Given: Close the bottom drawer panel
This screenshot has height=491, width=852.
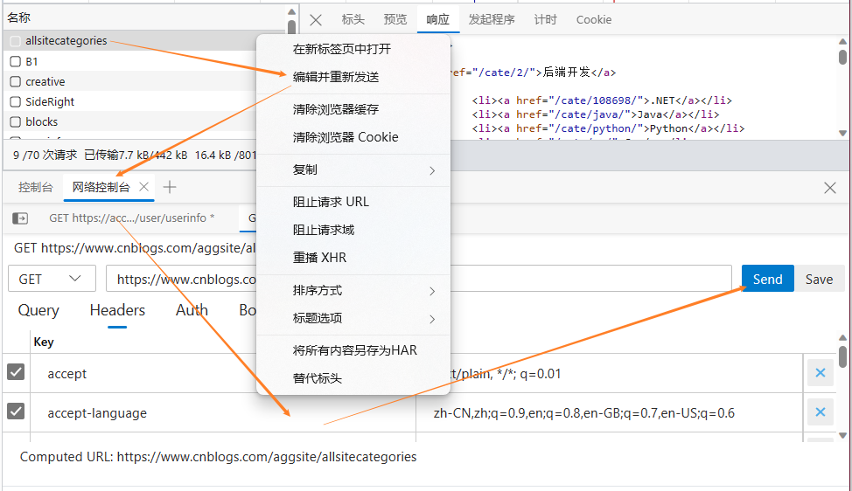Looking at the screenshot, I should tap(830, 188).
